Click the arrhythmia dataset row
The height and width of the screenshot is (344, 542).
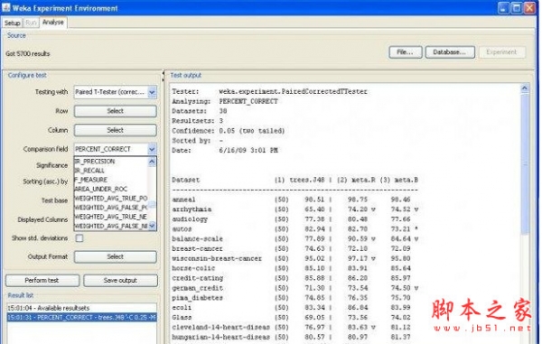point(294,209)
